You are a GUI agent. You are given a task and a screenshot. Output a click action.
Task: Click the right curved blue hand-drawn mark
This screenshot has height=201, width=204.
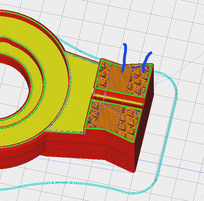click(x=146, y=61)
